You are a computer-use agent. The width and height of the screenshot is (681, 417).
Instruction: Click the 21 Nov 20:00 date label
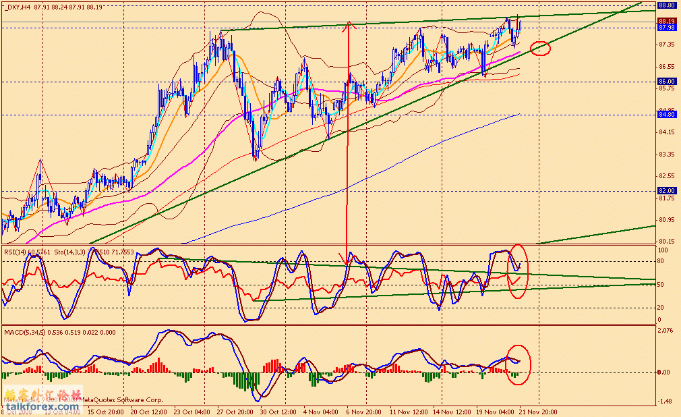(539, 412)
